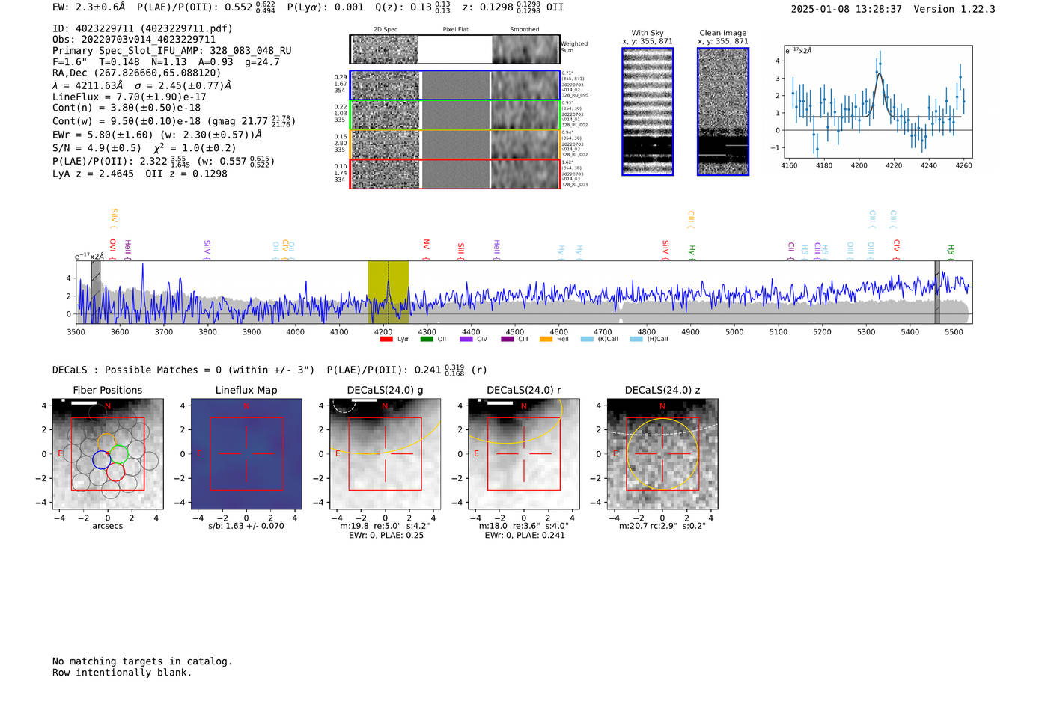1048x713 pixels.
Task: Open the Fiber Positions panel
Action: pyautogui.click(x=108, y=453)
